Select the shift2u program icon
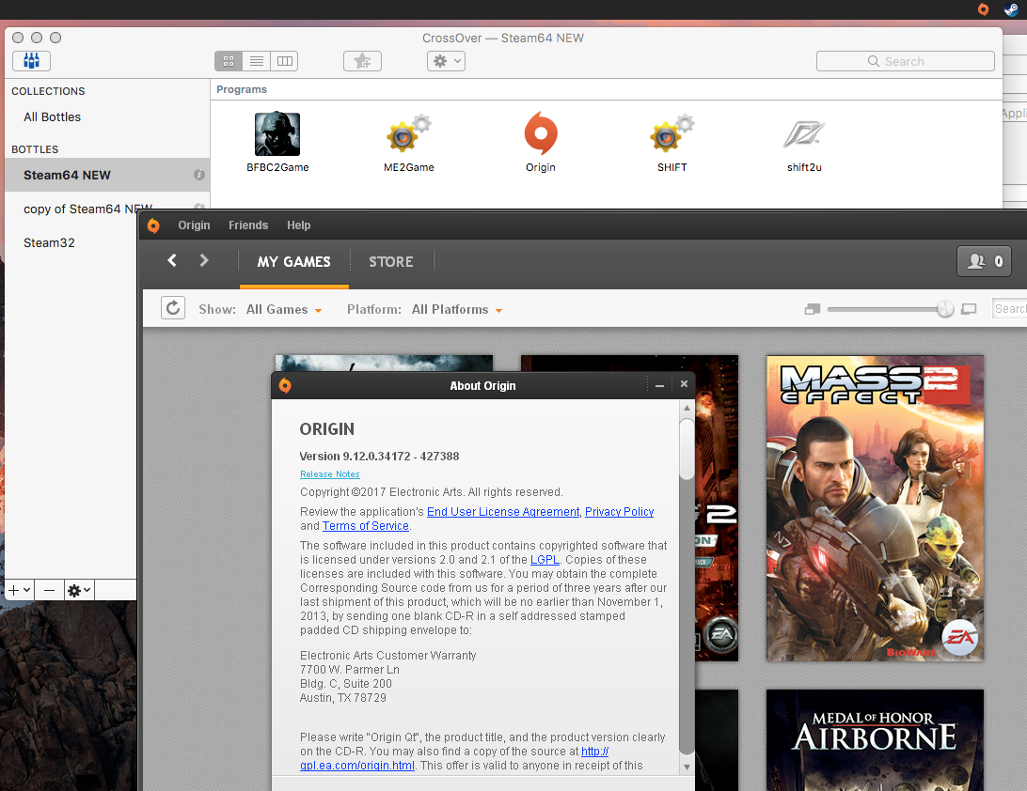Image resolution: width=1027 pixels, height=791 pixels. [x=804, y=136]
